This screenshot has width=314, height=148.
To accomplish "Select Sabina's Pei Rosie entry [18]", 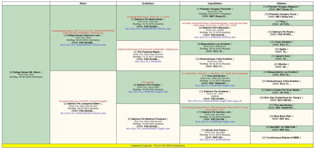I will pyautogui.click(x=282, y=32).
